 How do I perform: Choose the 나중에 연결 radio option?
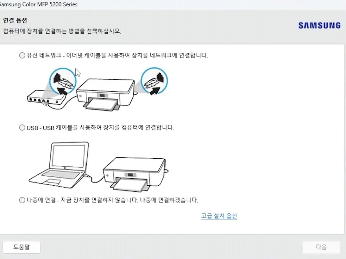coord(22,200)
